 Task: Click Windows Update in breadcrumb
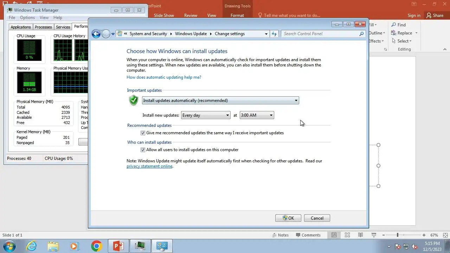click(191, 34)
